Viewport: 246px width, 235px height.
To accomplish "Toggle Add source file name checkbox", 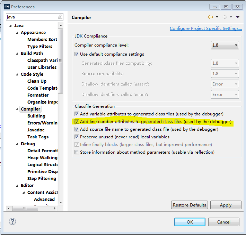I will [77, 129].
